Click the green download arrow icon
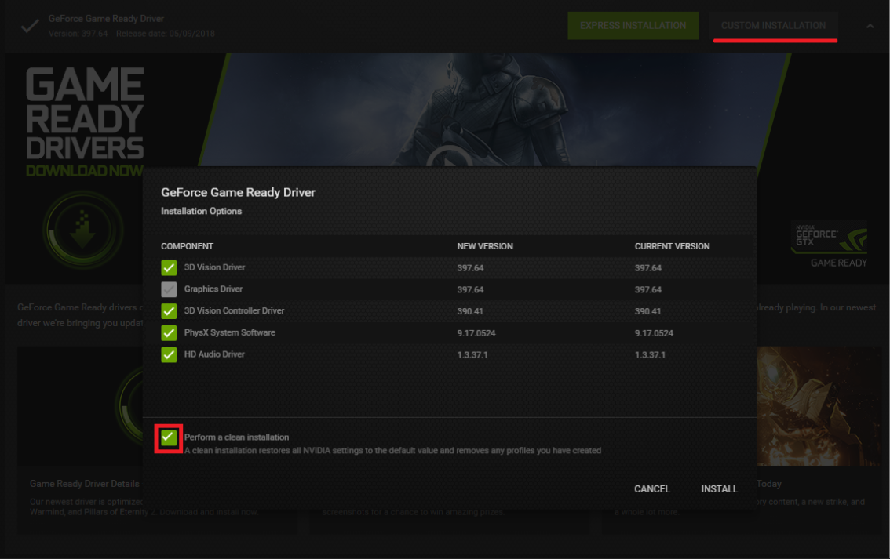The height and width of the screenshot is (559, 890). point(83,230)
